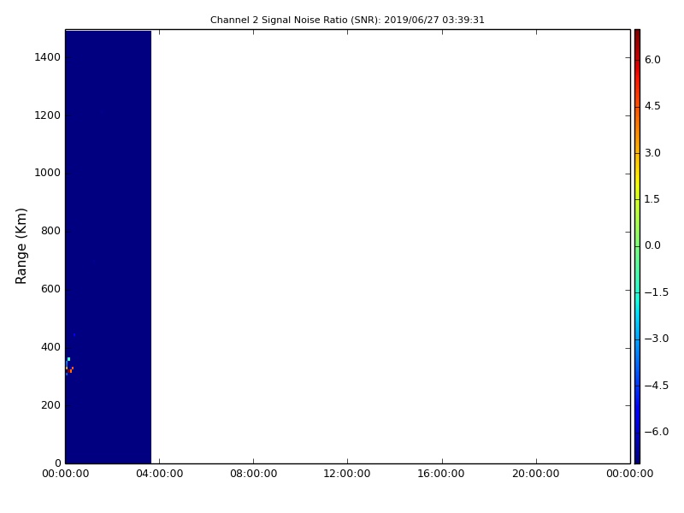This screenshot has width=684, height=513.
Task: Click the colorbar 1.5 value label
Action: 652,199
